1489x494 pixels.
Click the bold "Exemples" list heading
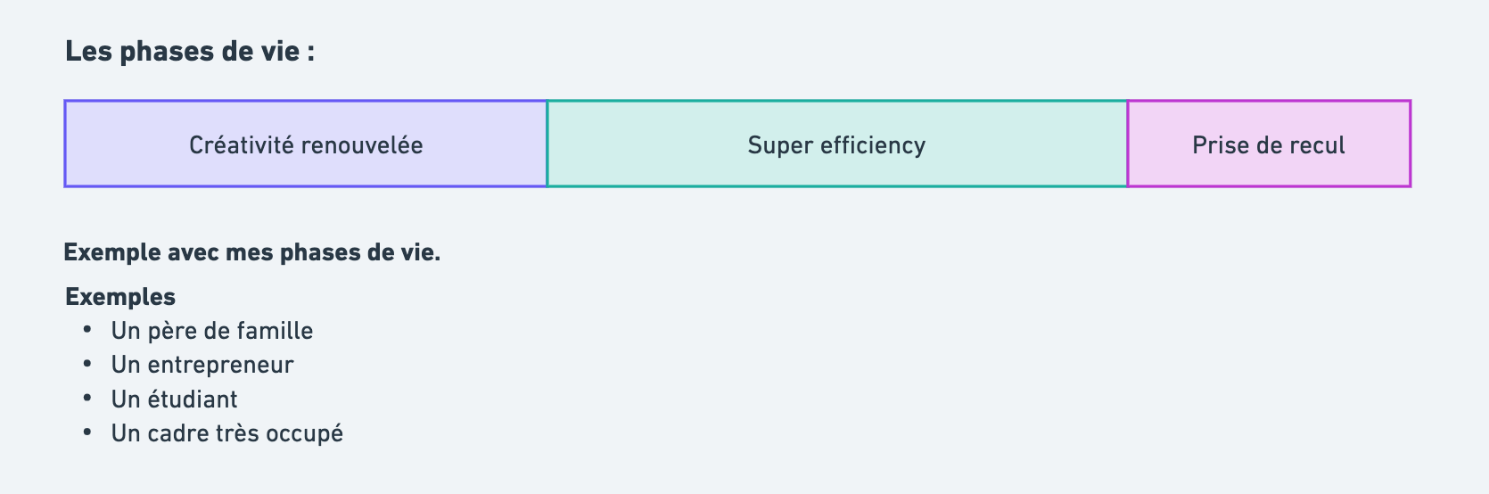(x=120, y=297)
